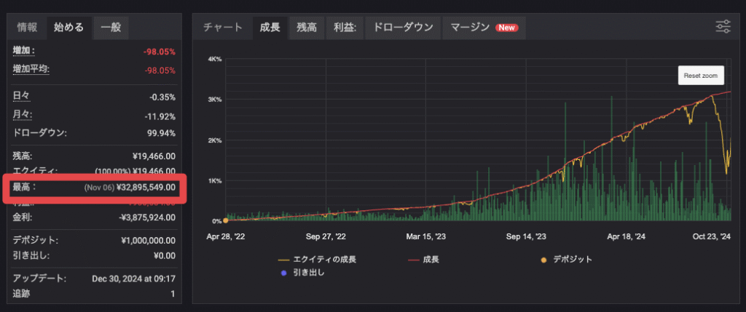This screenshot has width=746, height=312.
Task: Toggle the デポジット legend marker
Action: 566,260
